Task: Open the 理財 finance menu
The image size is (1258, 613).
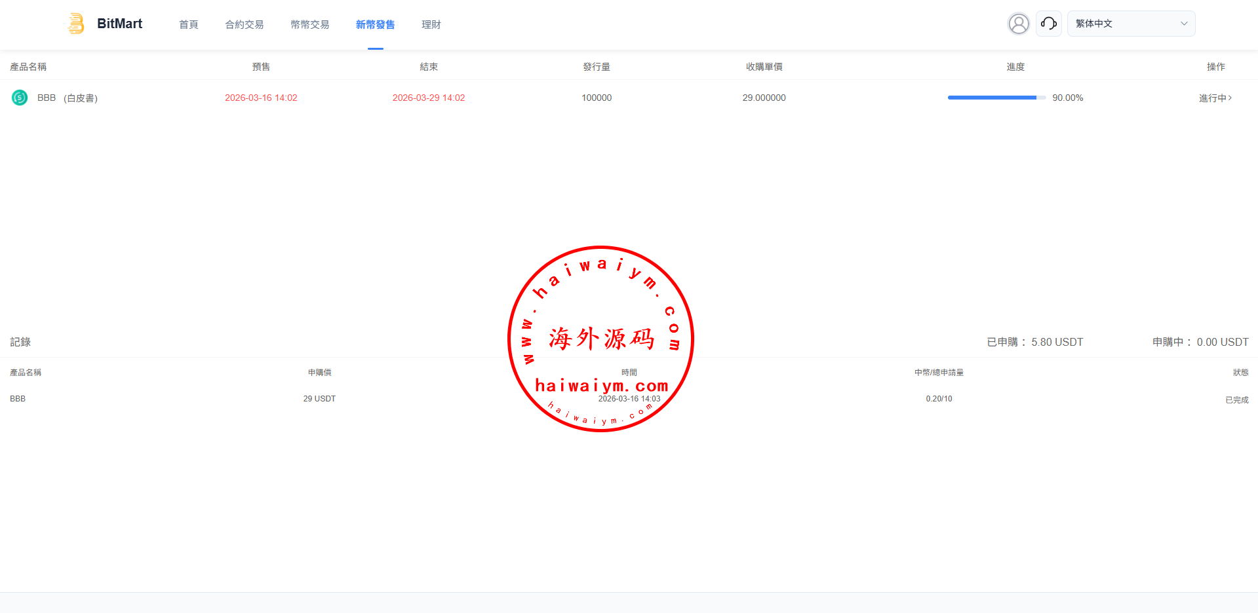Action: 431,24
